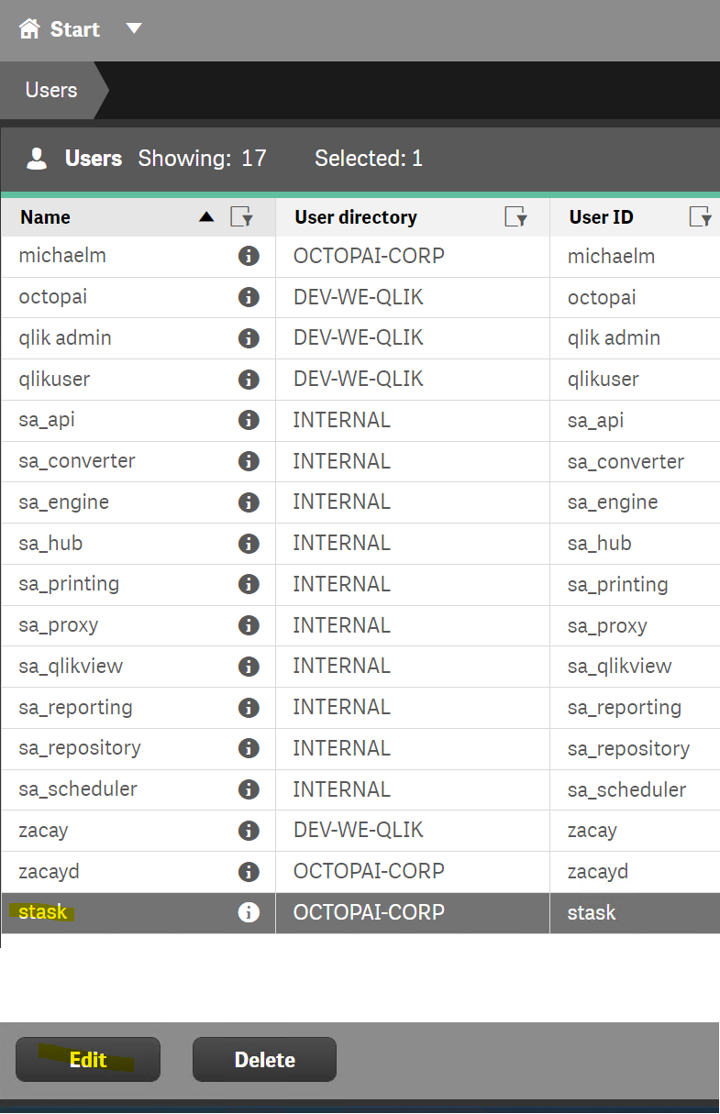Open the User directory column filter
This screenshot has width=720, height=1114.
(x=515, y=217)
